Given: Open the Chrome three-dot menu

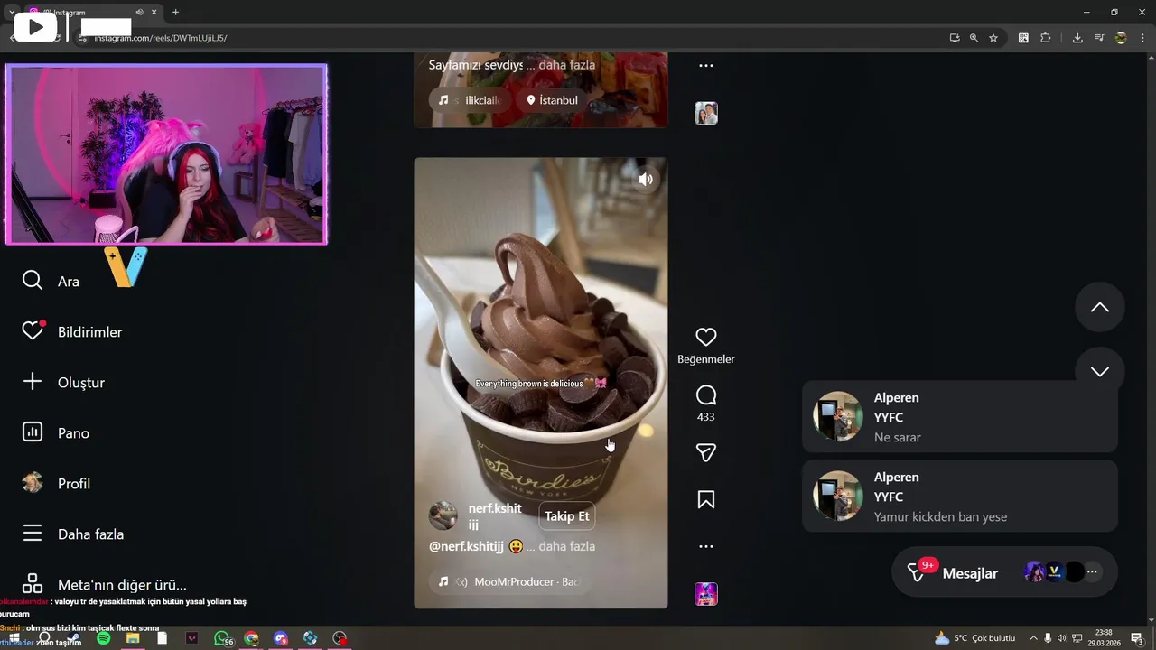Looking at the screenshot, I should point(1142,38).
